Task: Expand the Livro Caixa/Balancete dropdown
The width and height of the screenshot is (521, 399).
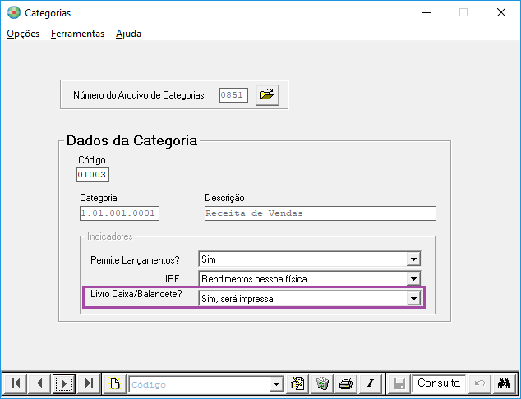Action: point(413,299)
